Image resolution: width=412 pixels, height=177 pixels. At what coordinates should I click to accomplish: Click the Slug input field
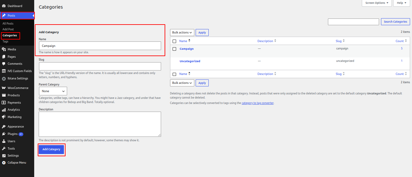[100, 66]
